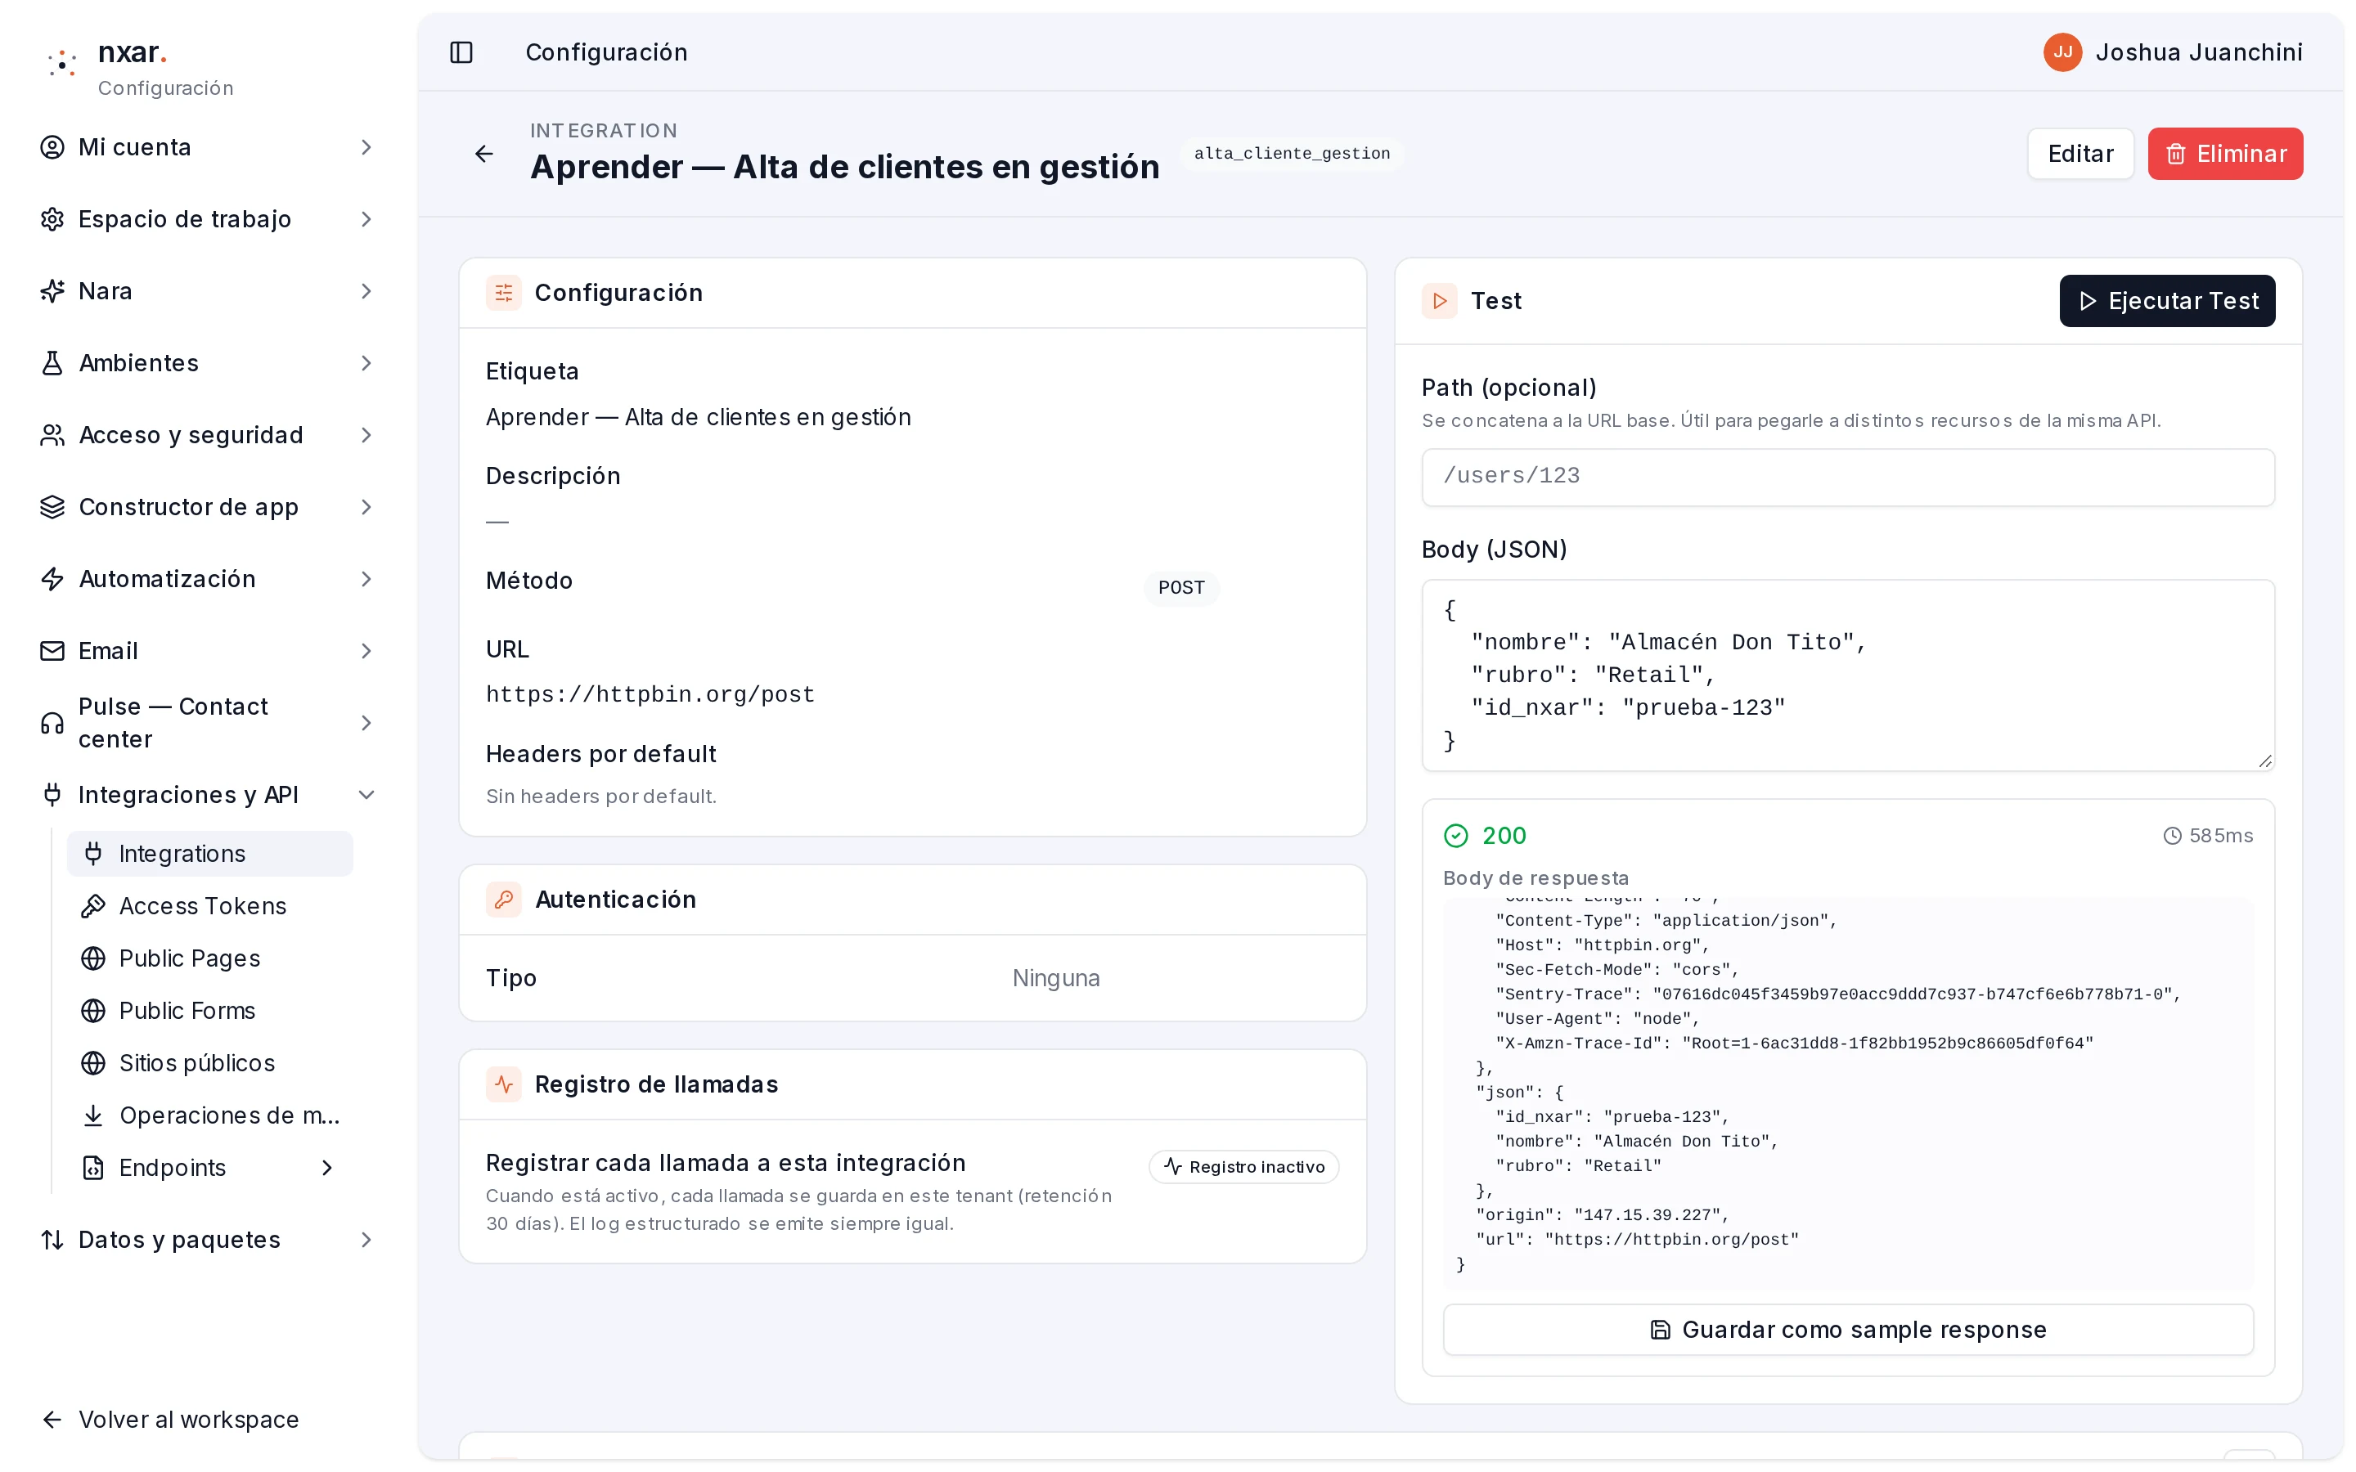Click the Registro de llamadas activity icon
2356x1472 pixels.
503,1084
